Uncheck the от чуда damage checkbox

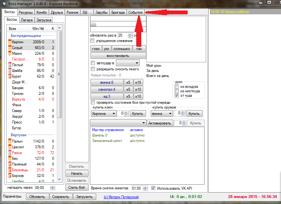coord(177,95)
